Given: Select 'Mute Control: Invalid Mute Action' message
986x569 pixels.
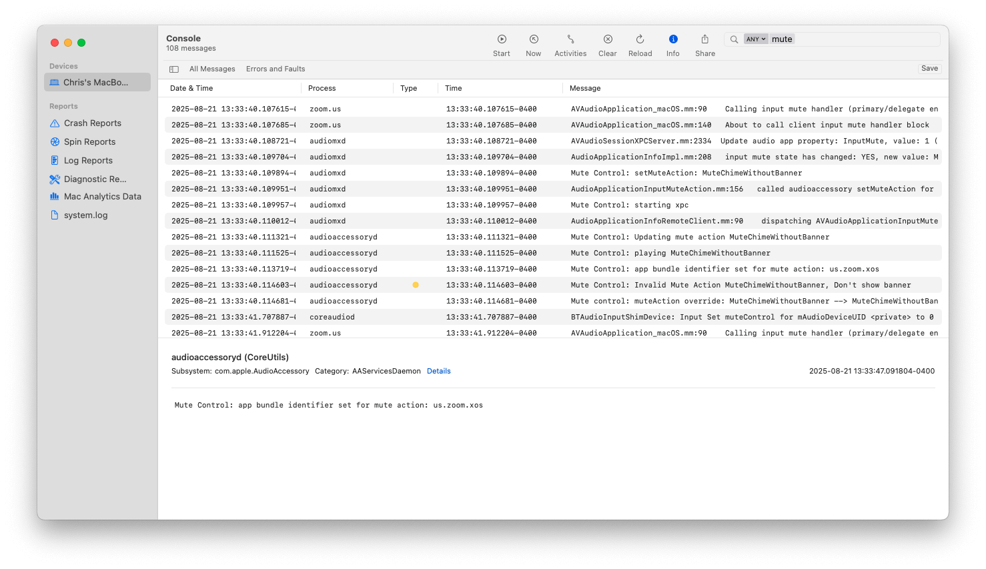Looking at the screenshot, I should tap(741, 285).
